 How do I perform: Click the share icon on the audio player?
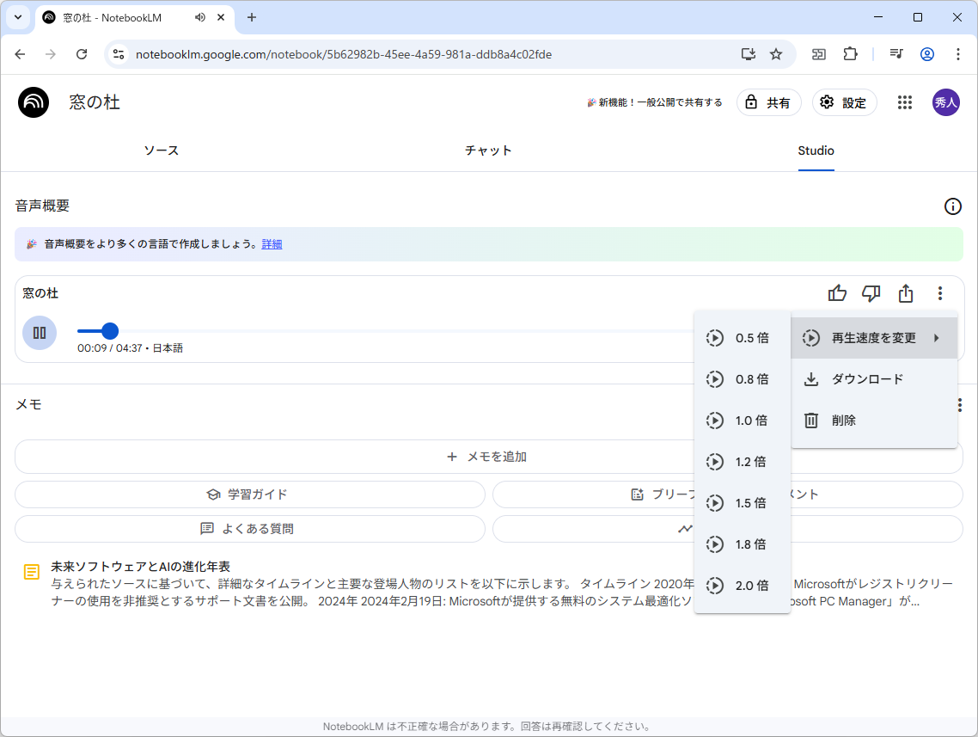click(906, 293)
